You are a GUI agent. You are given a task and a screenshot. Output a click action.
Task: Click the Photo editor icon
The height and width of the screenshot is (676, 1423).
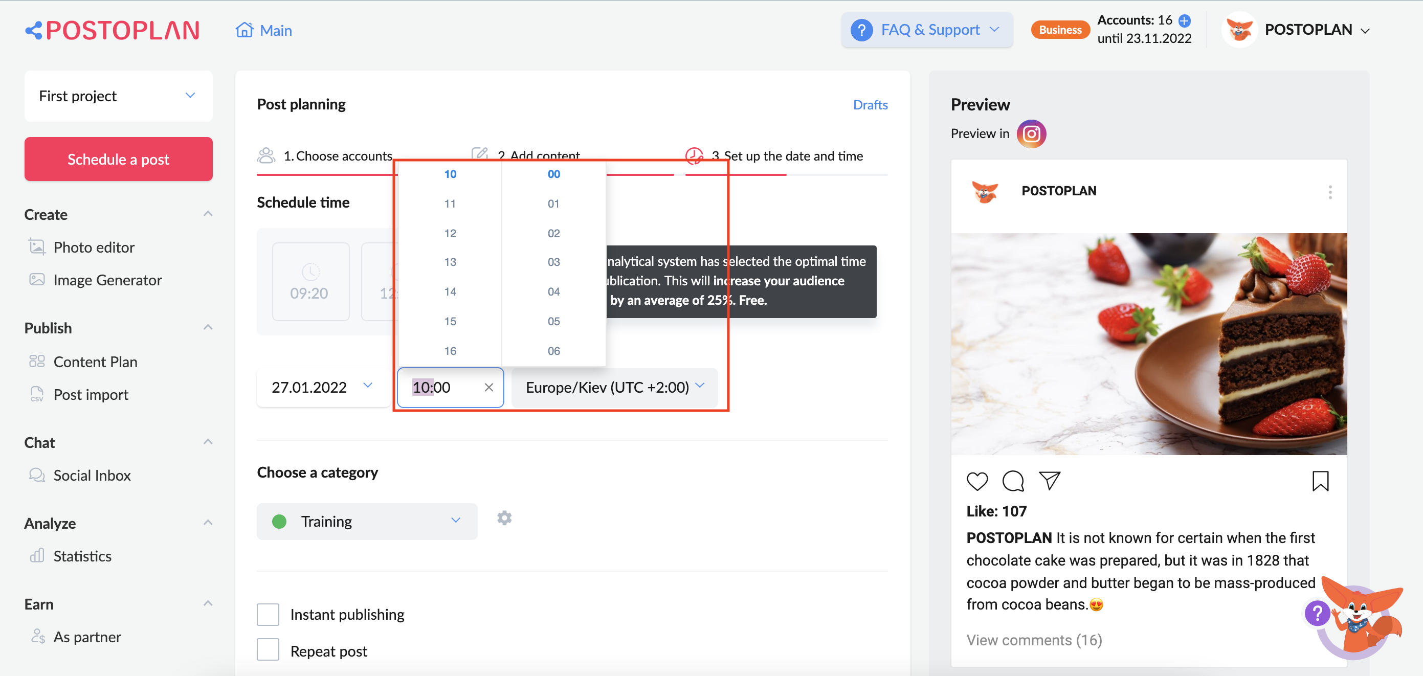(36, 246)
